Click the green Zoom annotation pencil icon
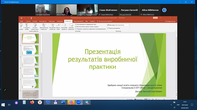 5,90
